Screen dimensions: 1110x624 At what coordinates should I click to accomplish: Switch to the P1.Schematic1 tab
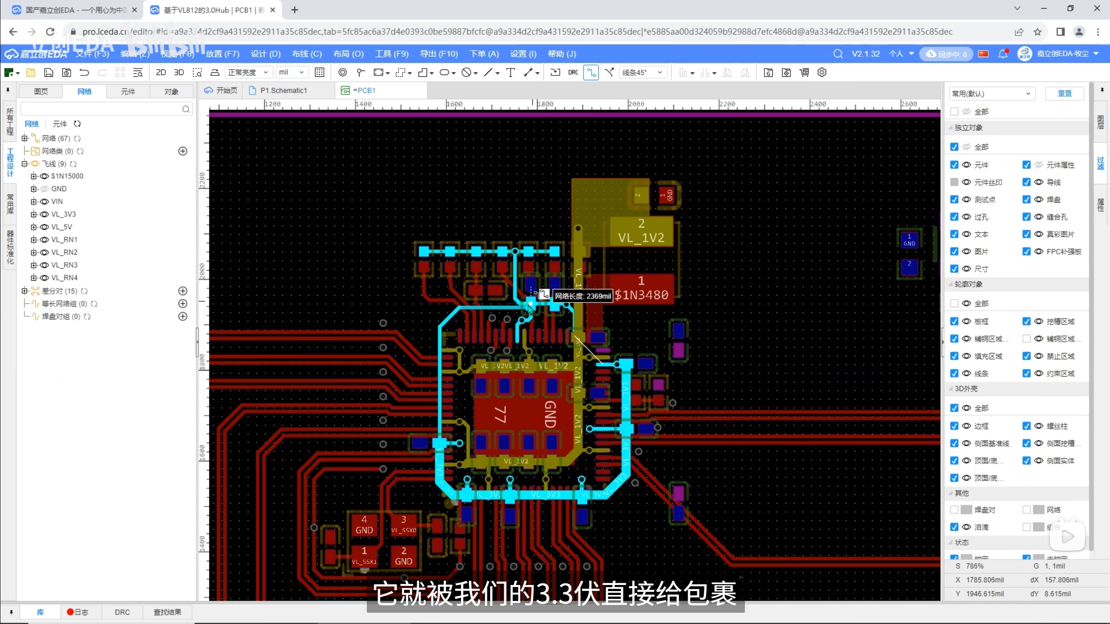283,90
